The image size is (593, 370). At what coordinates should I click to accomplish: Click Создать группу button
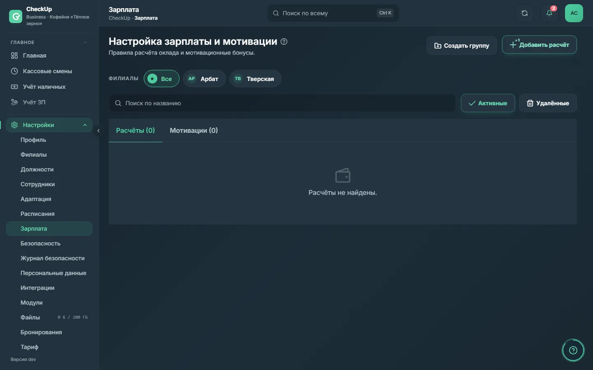[x=462, y=45]
